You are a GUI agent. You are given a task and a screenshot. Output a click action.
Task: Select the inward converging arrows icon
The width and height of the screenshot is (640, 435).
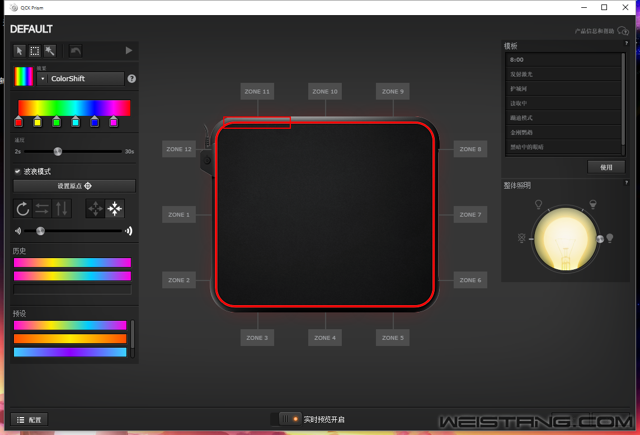tap(115, 209)
